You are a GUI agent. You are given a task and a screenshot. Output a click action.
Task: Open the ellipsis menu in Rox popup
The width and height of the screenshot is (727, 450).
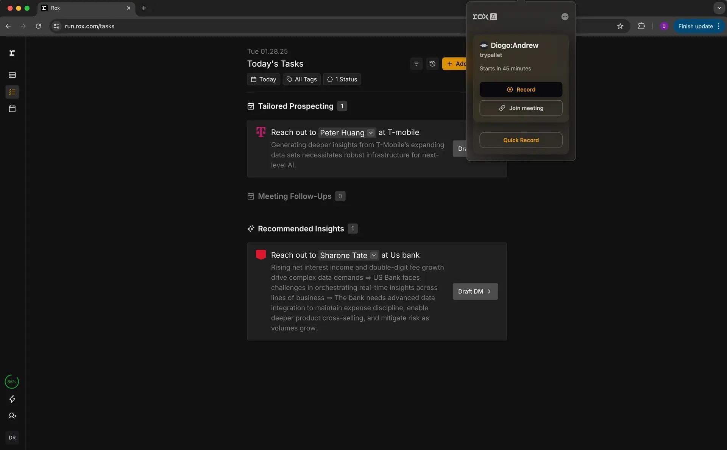[565, 17]
